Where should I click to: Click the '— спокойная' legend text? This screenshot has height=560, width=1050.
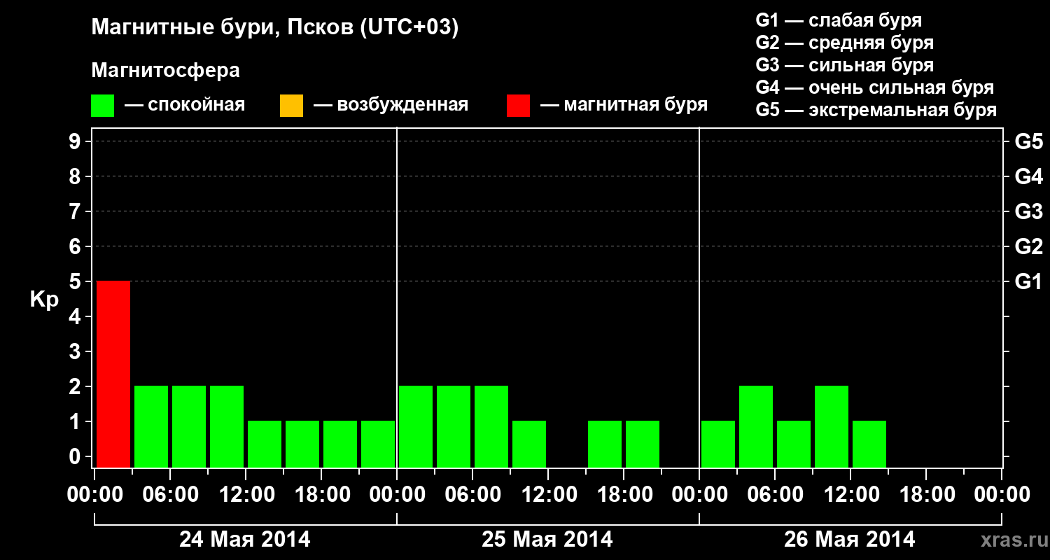pyautogui.click(x=185, y=106)
